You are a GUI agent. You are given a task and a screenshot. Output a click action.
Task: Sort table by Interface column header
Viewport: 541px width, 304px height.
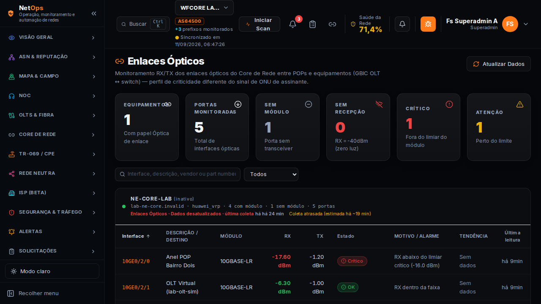136,236
